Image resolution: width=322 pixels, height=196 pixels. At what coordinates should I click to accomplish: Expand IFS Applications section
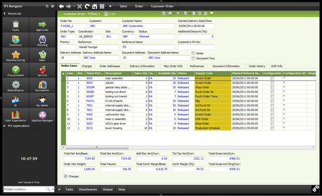pos(4,126)
